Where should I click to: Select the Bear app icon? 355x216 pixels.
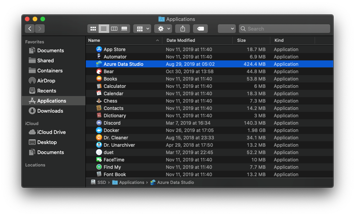(99, 71)
